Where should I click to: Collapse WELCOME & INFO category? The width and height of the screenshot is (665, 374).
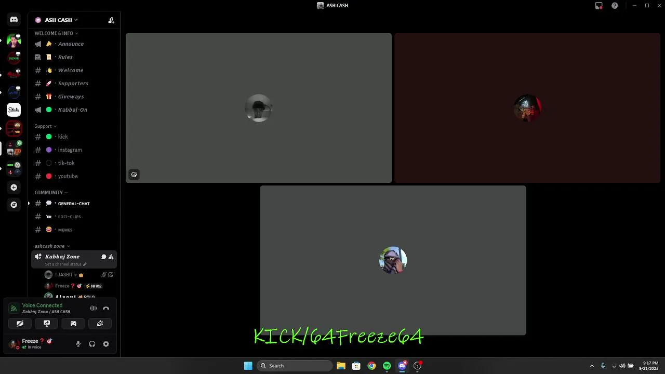(56, 33)
